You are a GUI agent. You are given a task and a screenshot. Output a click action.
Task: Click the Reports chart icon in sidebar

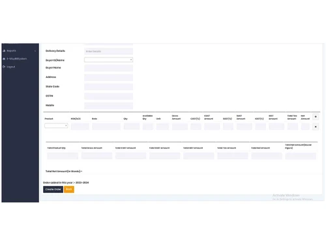click(x=4, y=51)
